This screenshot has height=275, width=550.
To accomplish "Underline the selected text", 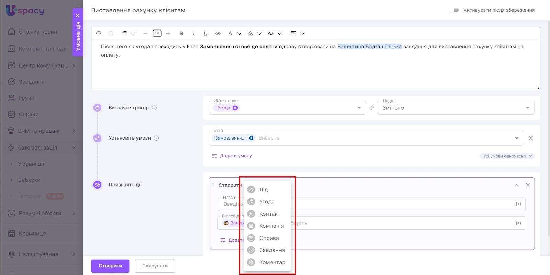I will (206, 33).
